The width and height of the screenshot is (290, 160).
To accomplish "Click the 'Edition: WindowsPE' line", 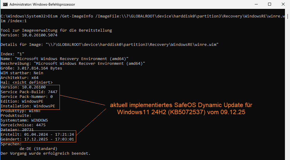I will pos(22,101).
